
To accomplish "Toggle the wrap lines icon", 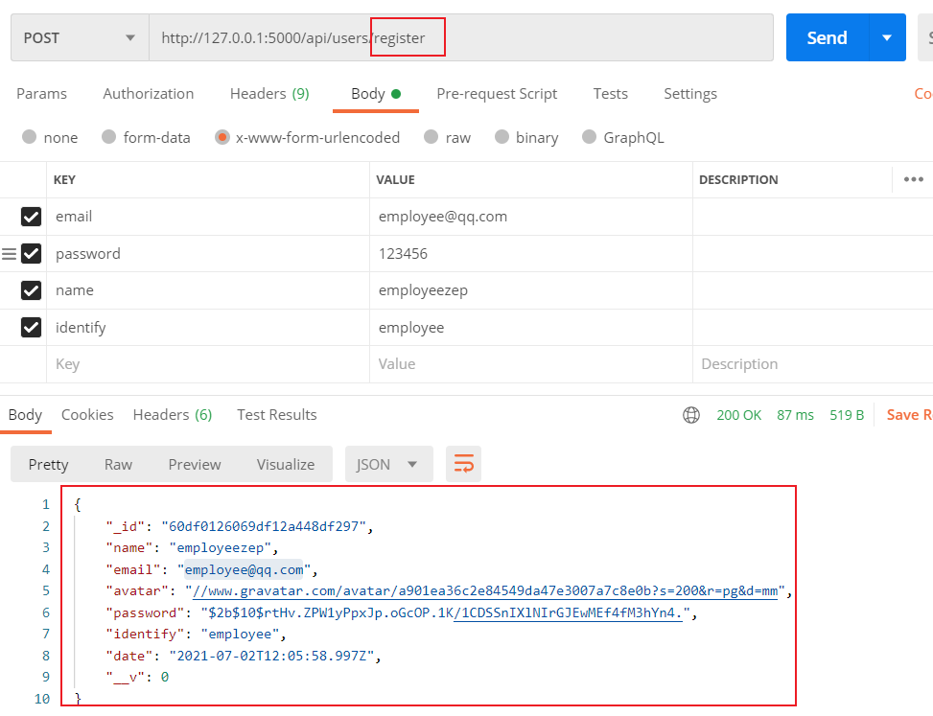I will click(x=463, y=464).
